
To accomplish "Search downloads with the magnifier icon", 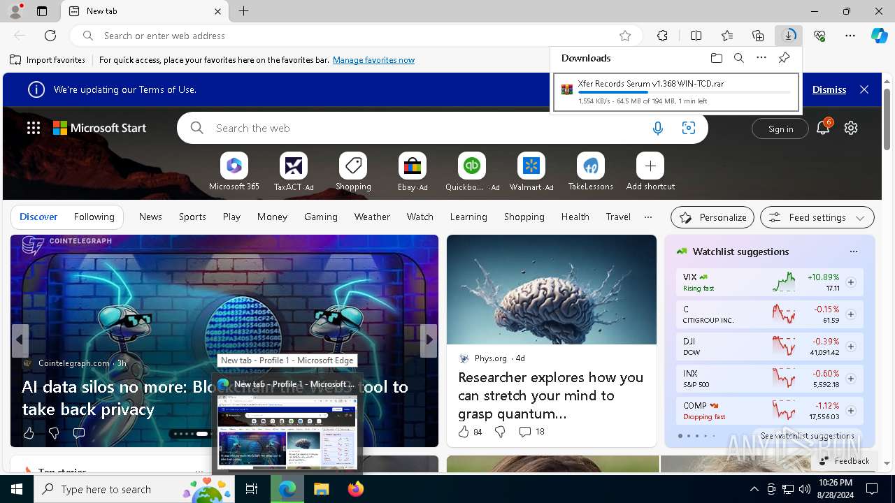I will 738,58.
